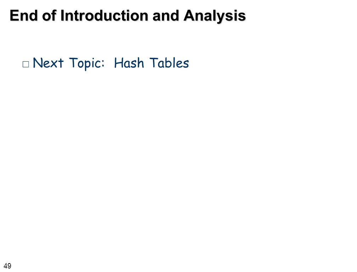The image size is (357, 272).
Task: Click the capital letter I of Introduction
Action: (62, 16)
